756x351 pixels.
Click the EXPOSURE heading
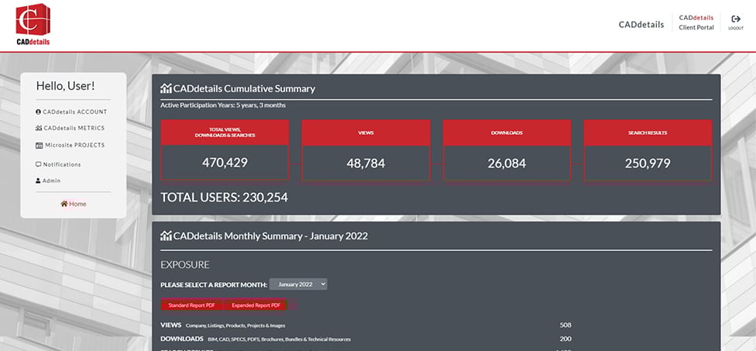click(x=185, y=265)
